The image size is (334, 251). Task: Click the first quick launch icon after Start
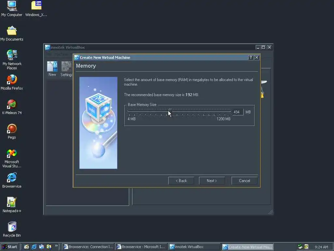coord(26,247)
